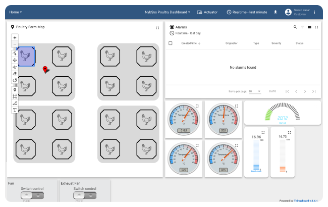The image size is (328, 207).
Task: Toggle the Fan switch control
Action: [32, 195]
